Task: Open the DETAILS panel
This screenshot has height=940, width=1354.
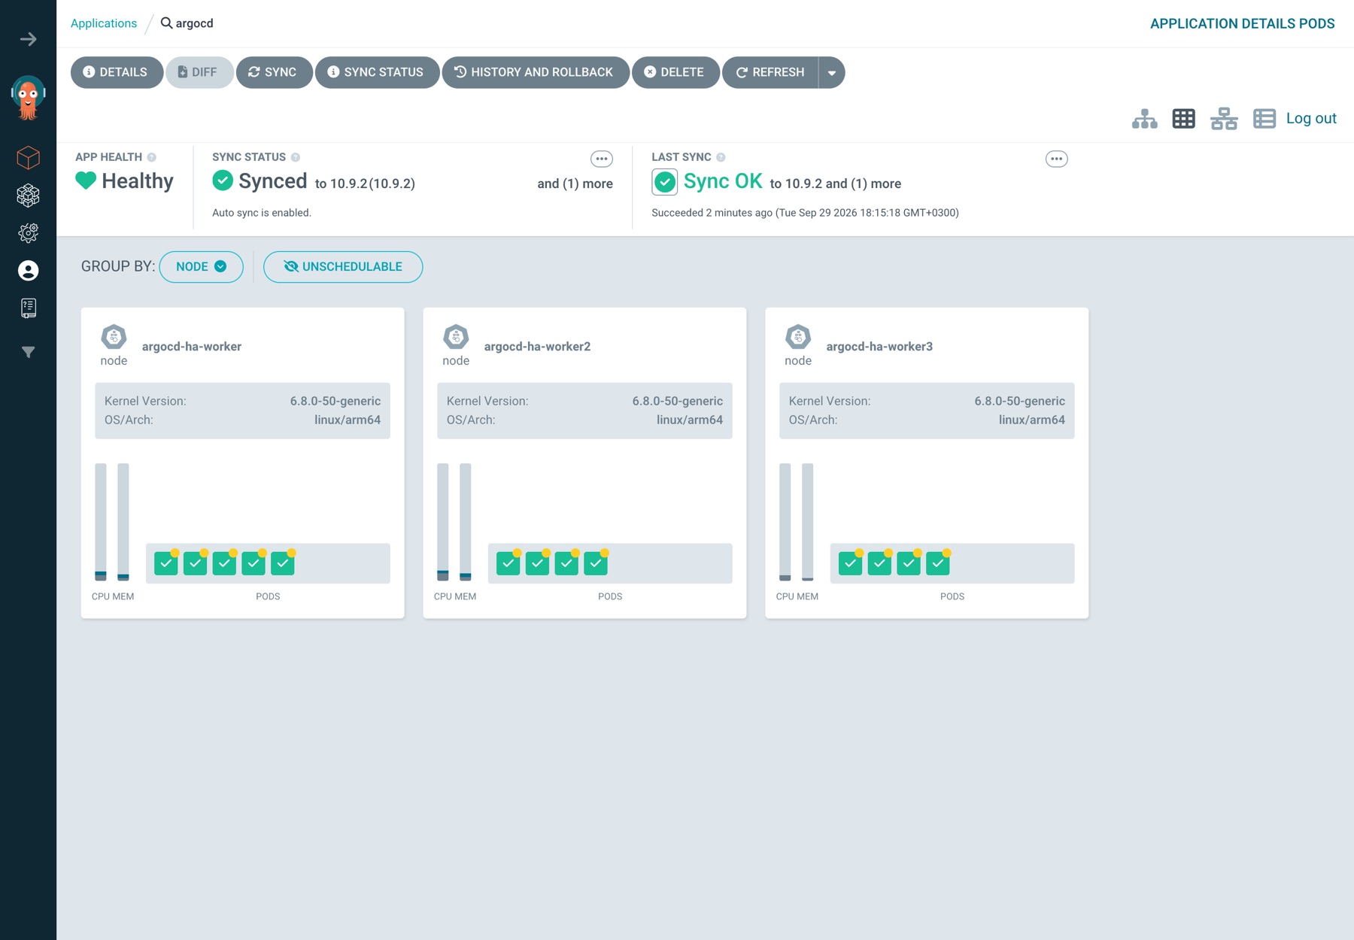Action: (x=117, y=73)
